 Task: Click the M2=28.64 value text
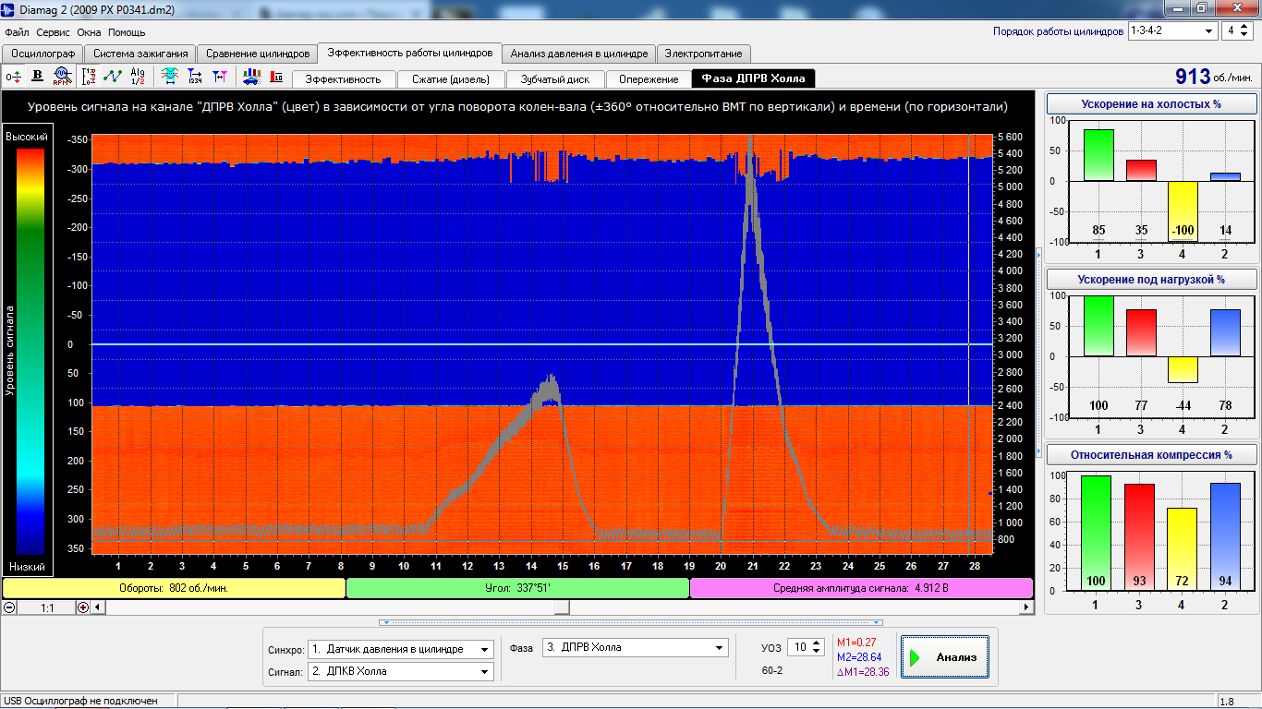858,657
